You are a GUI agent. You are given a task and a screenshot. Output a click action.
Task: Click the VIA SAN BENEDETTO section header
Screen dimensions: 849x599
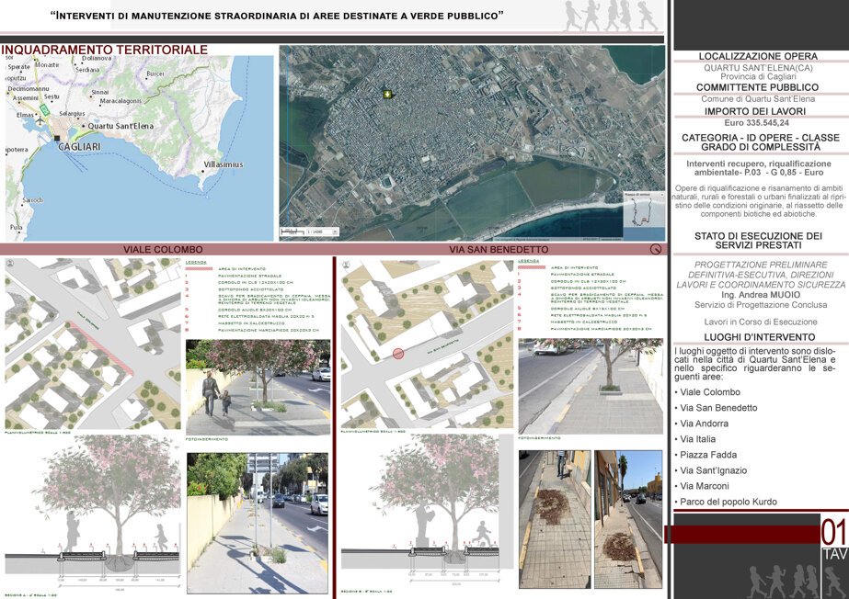coord(499,249)
